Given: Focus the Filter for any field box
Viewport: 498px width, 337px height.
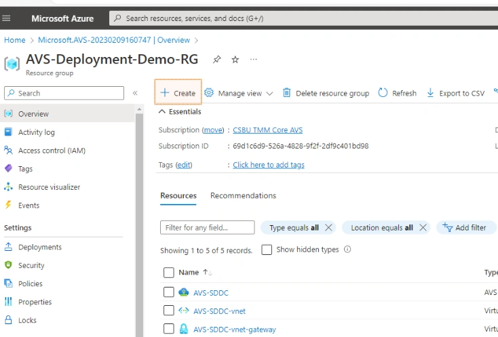Looking at the screenshot, I should tap(208, 228).
